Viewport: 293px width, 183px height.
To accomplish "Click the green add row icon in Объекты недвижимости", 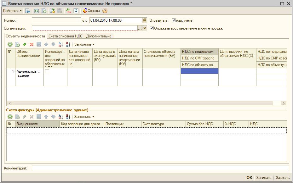I will pyautogui.click(x=10, y=44).
